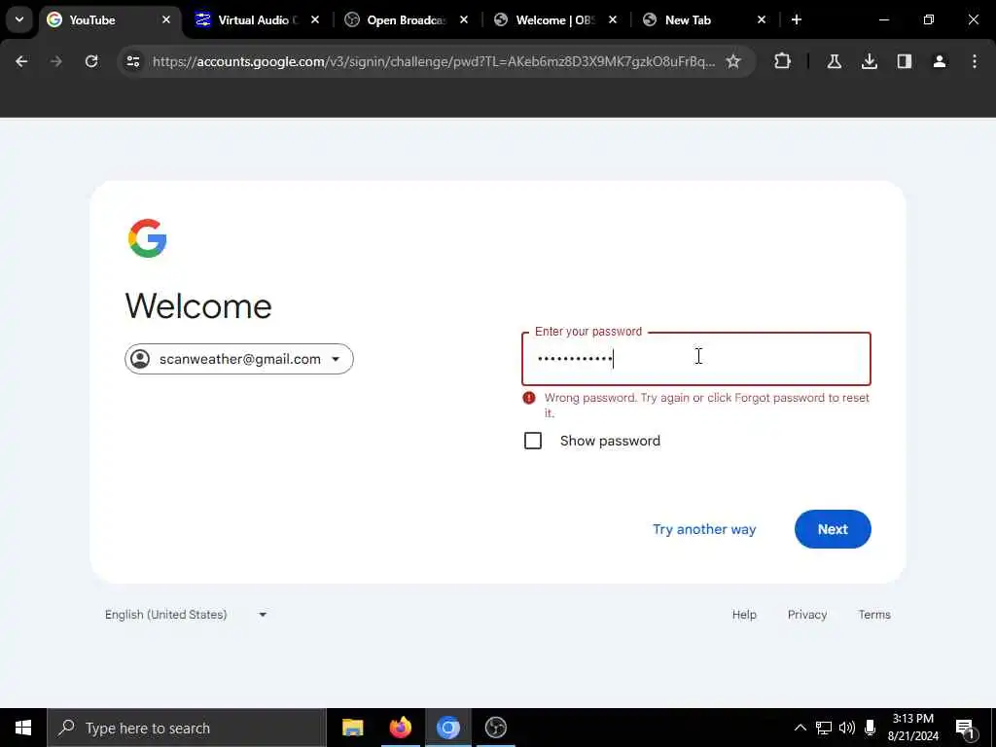This screenshot has width=996, height=747.
Task: Open the Windows Start menu
Action: coord(23,728)
